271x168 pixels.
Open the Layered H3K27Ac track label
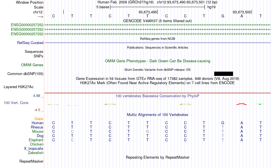pyautogui.click(x=19, y=87)
